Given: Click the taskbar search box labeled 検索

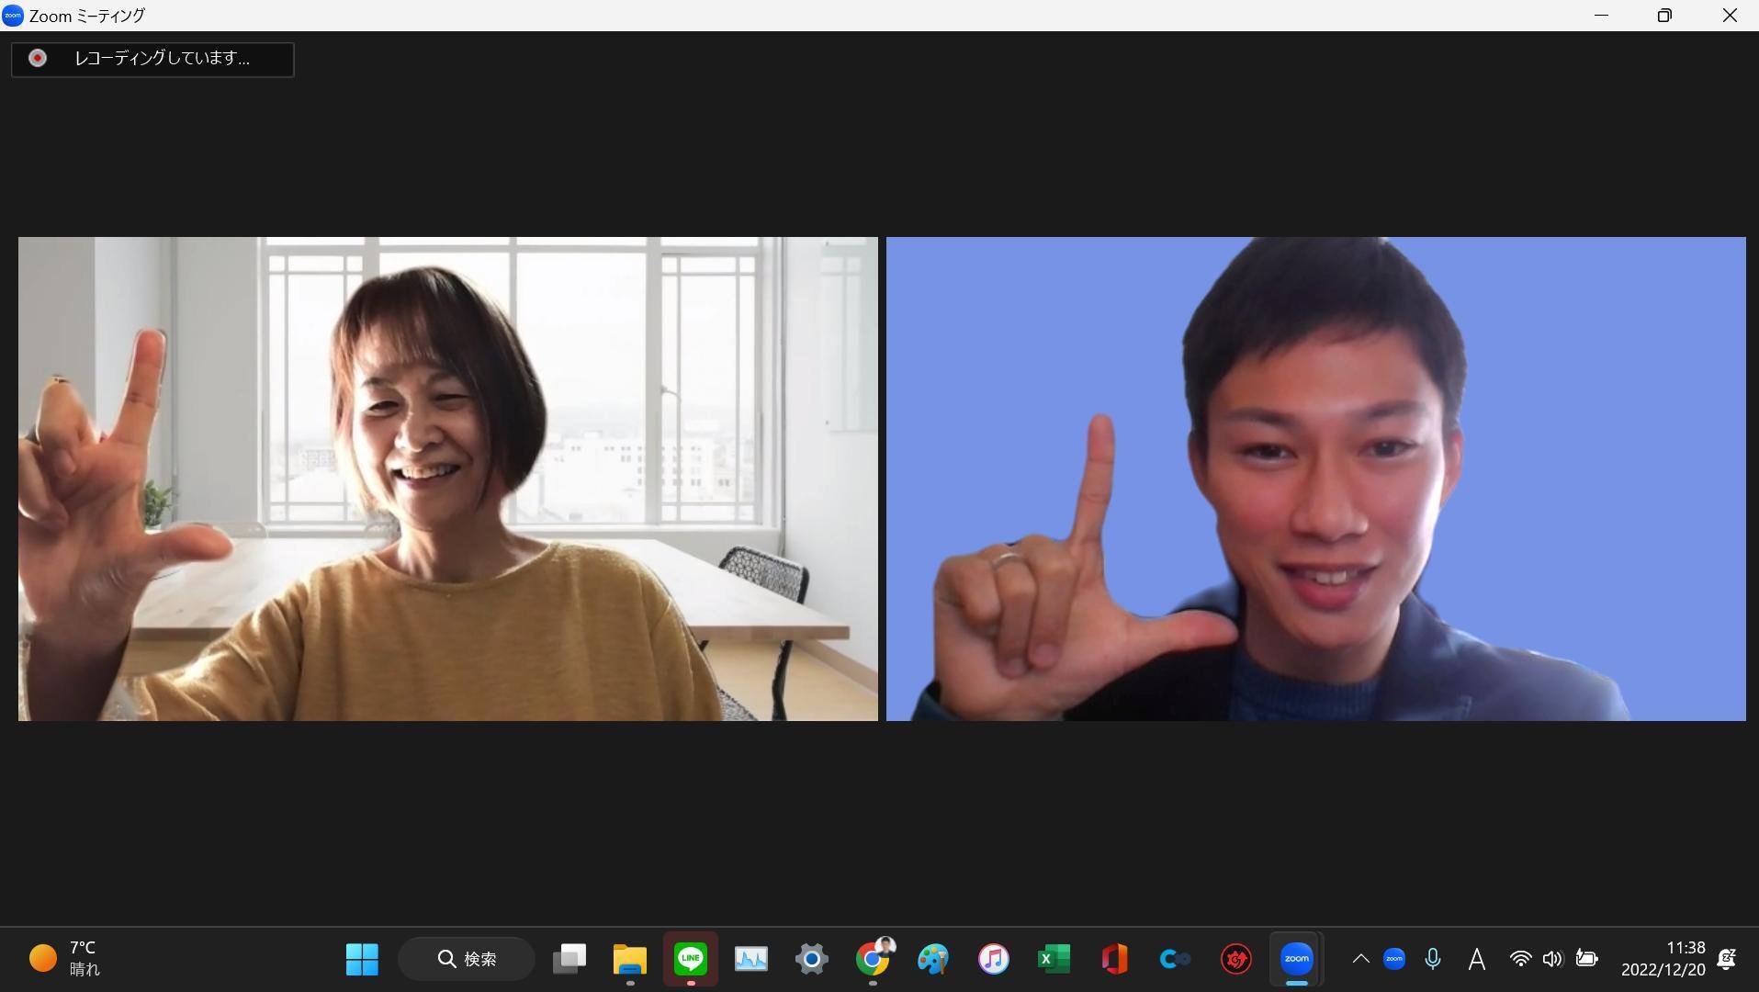Looking at the screenshot, I should (467, 959).
